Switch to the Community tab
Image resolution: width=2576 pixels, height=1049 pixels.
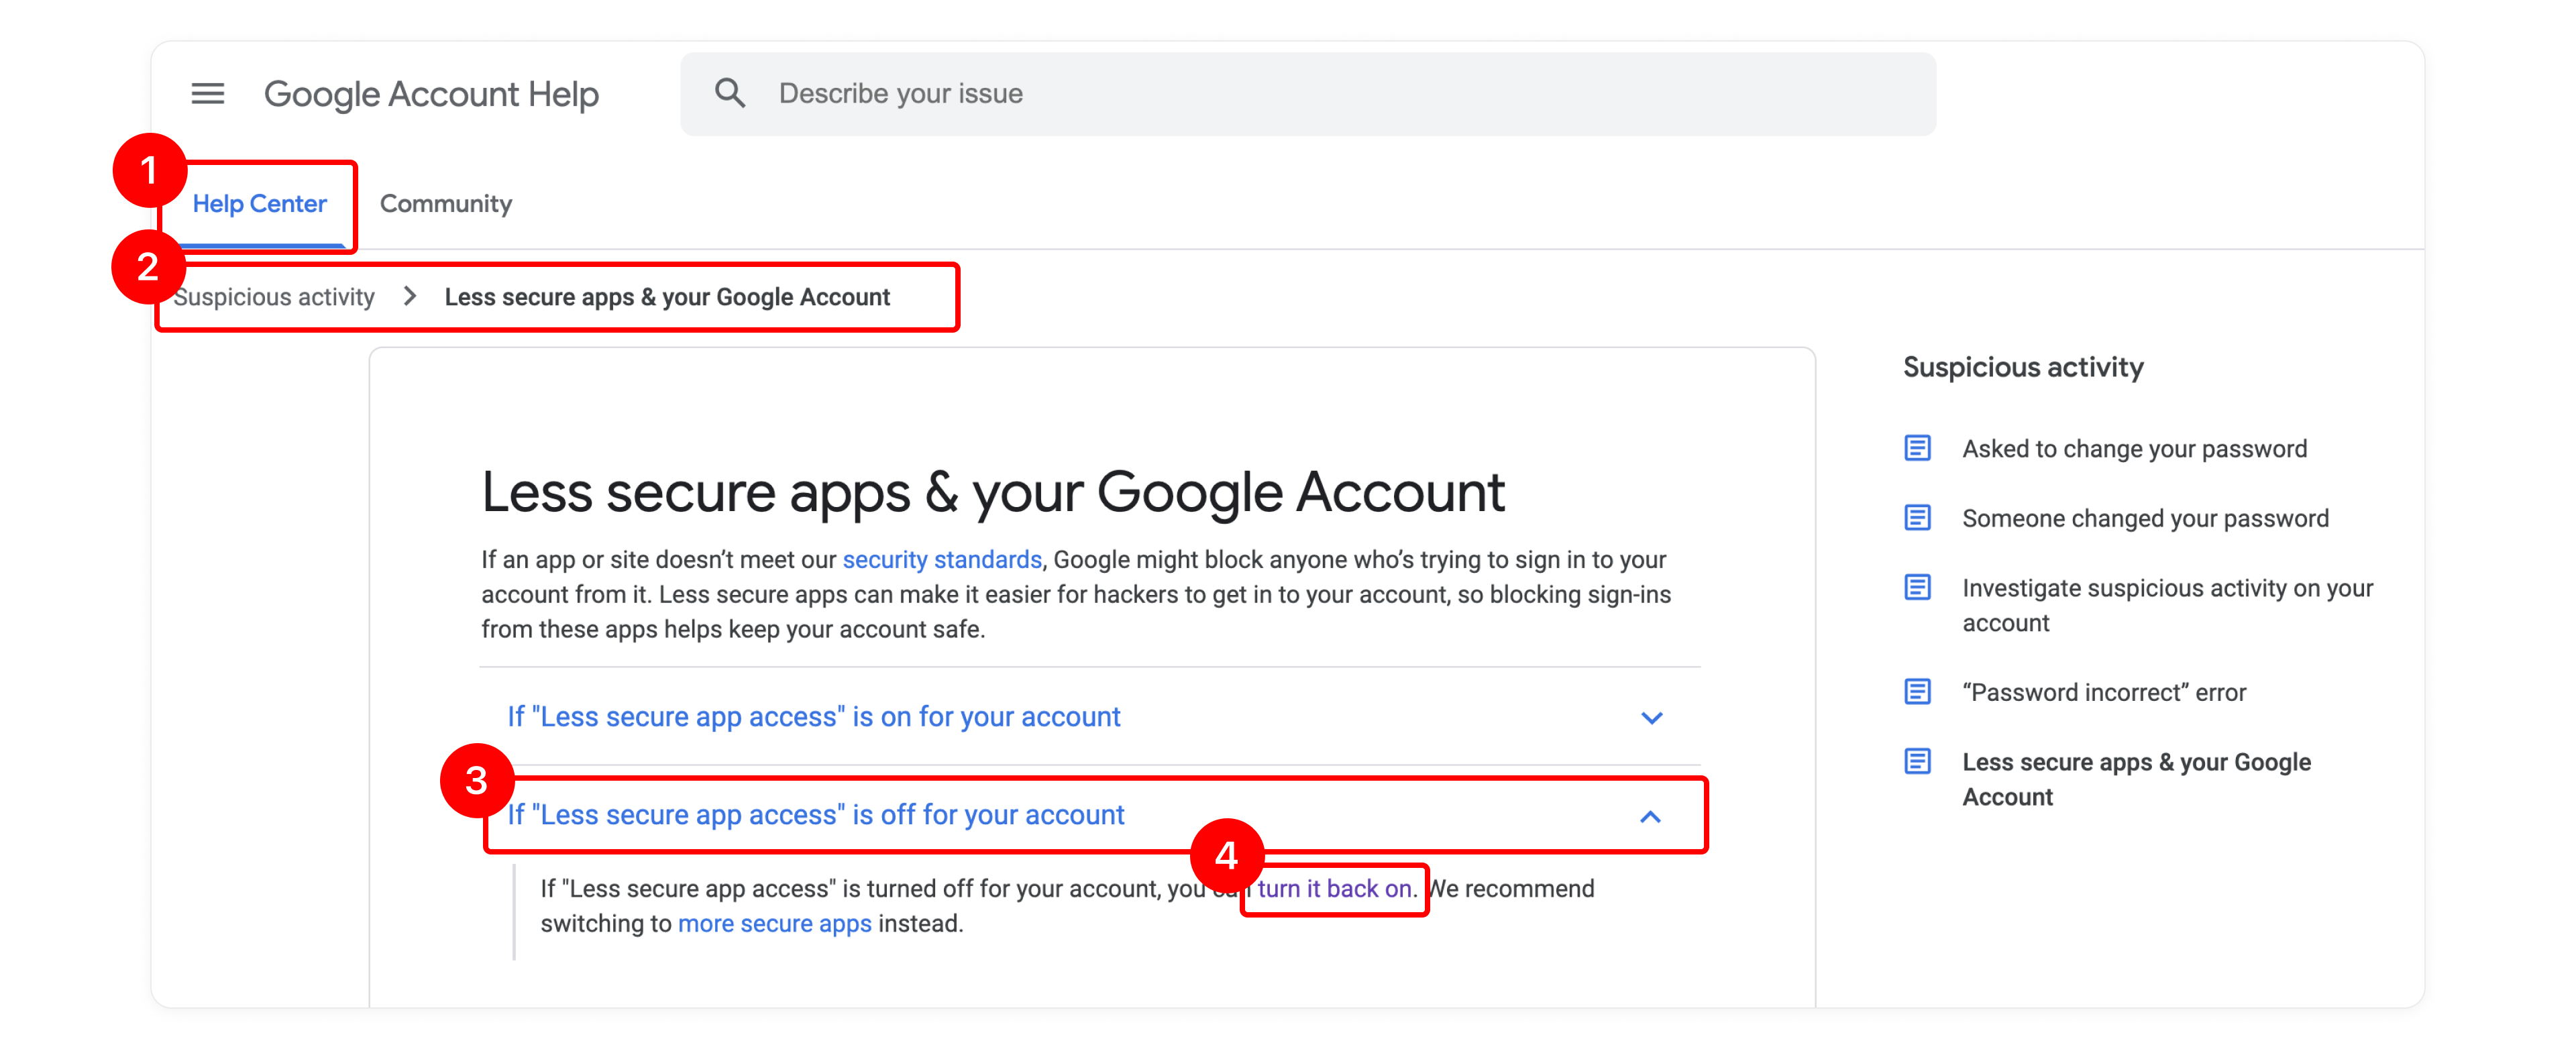tap(446, 204)
